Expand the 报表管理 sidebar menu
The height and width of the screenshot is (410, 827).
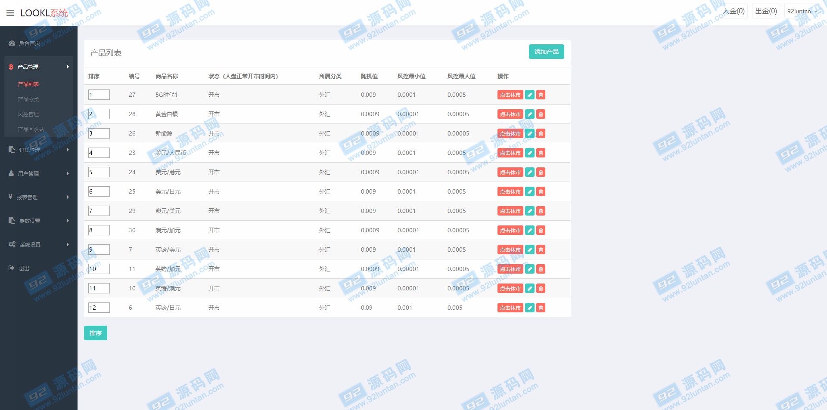click(39, 197)
